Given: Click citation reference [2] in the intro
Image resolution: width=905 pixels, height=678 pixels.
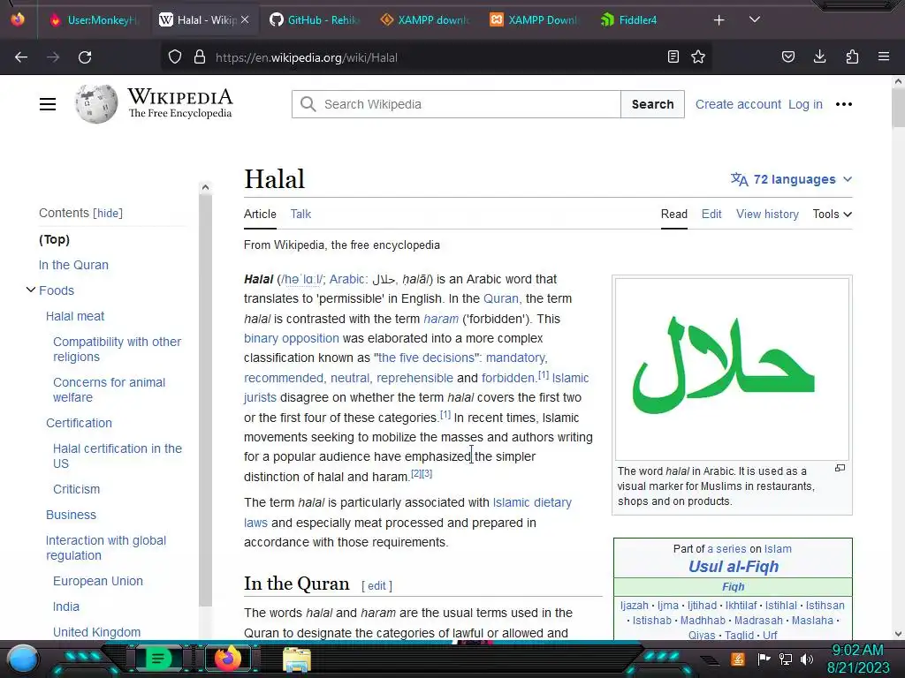Looking at the screenshot, I should pos(416,473).
